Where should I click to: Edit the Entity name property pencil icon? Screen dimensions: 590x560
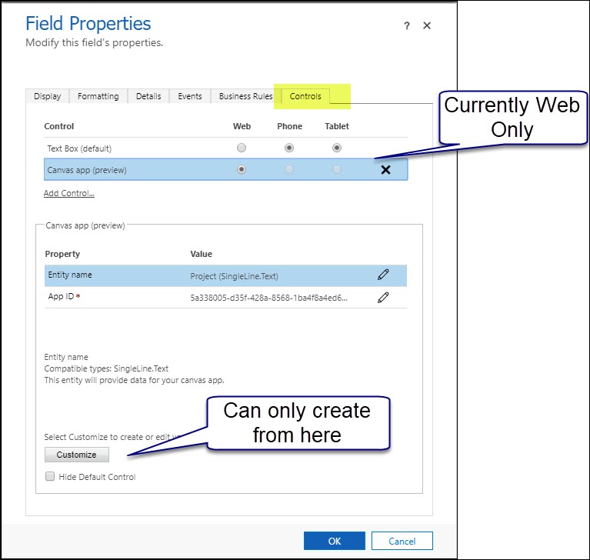[x=383, y=275]
